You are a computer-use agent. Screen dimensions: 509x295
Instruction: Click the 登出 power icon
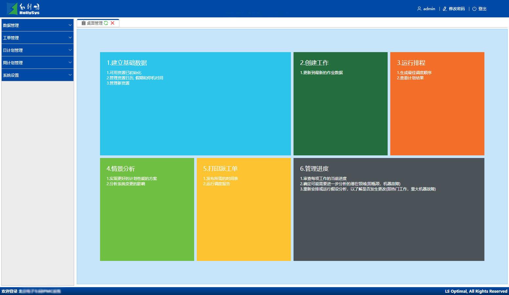point(474,9)
